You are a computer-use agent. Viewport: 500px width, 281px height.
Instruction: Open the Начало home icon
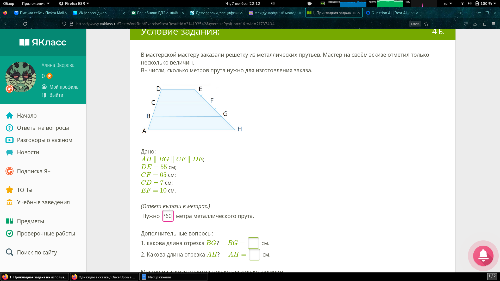click(10, 116)
